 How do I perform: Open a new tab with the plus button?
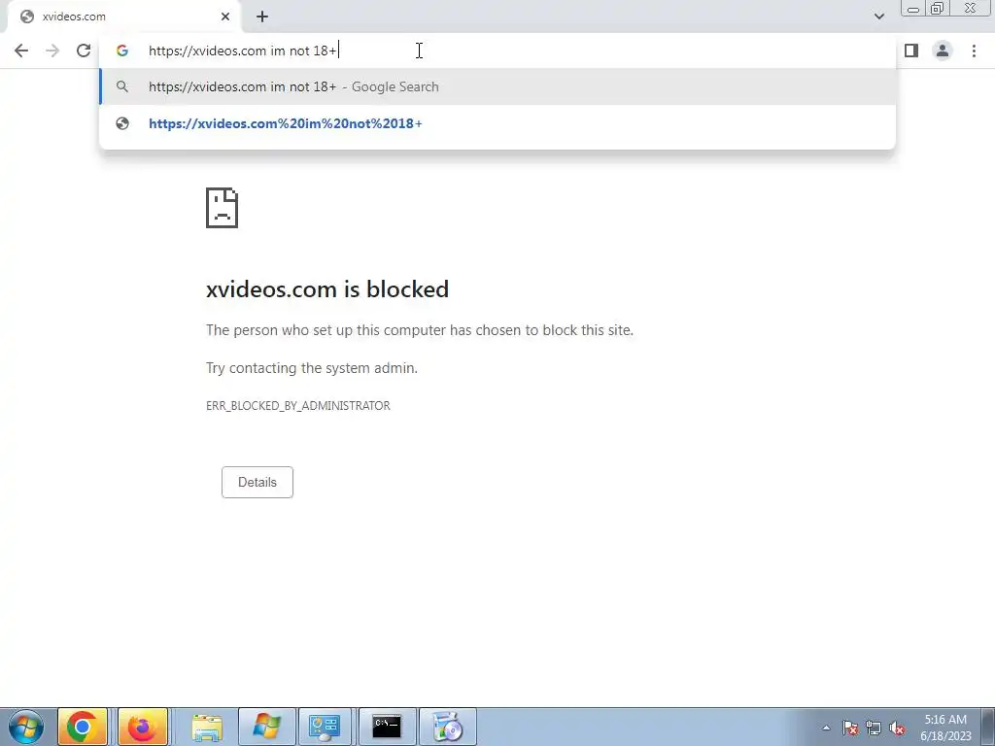[x=262, y=17]
